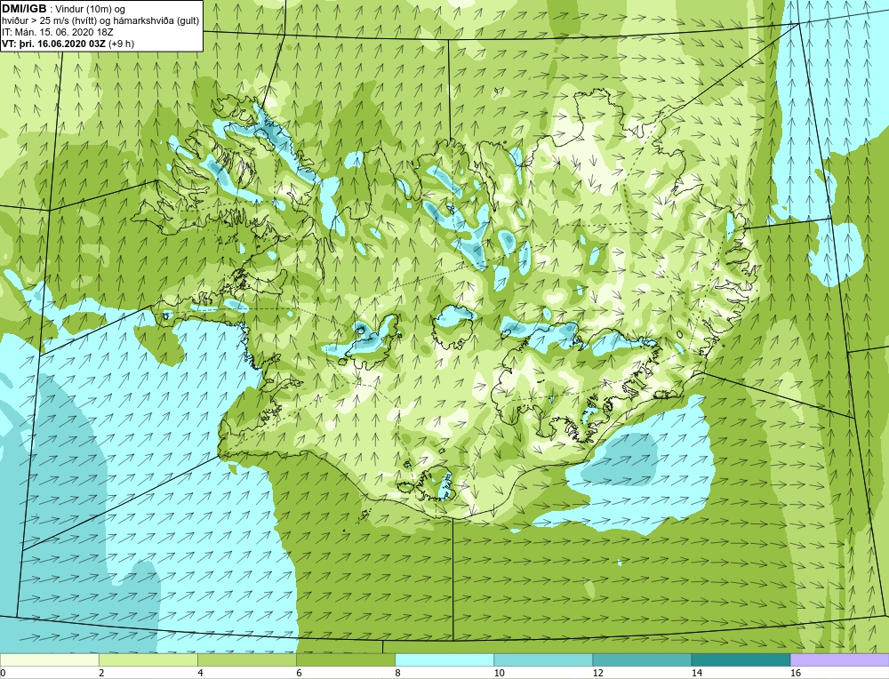Click the 6–8 m/s dark green legend swatch
Screen dimensions: 889x679
pos(346,659)
